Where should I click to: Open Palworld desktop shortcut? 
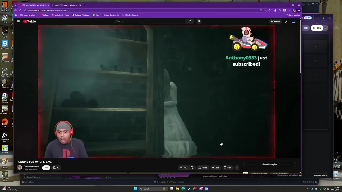(x=5, y=149)
